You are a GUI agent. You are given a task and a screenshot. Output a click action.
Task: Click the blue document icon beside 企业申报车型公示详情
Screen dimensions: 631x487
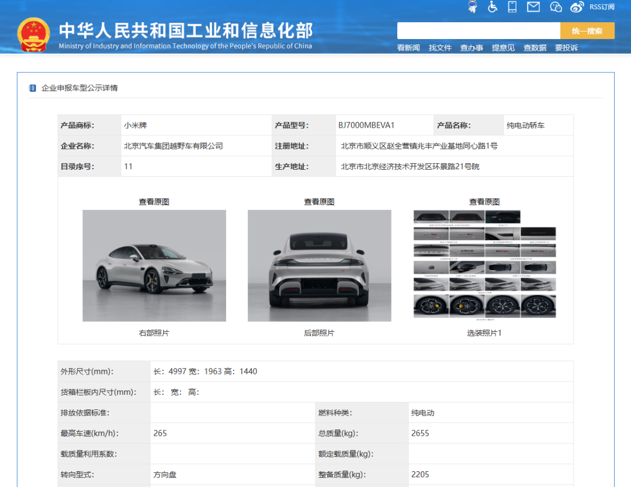pos(33,88)
